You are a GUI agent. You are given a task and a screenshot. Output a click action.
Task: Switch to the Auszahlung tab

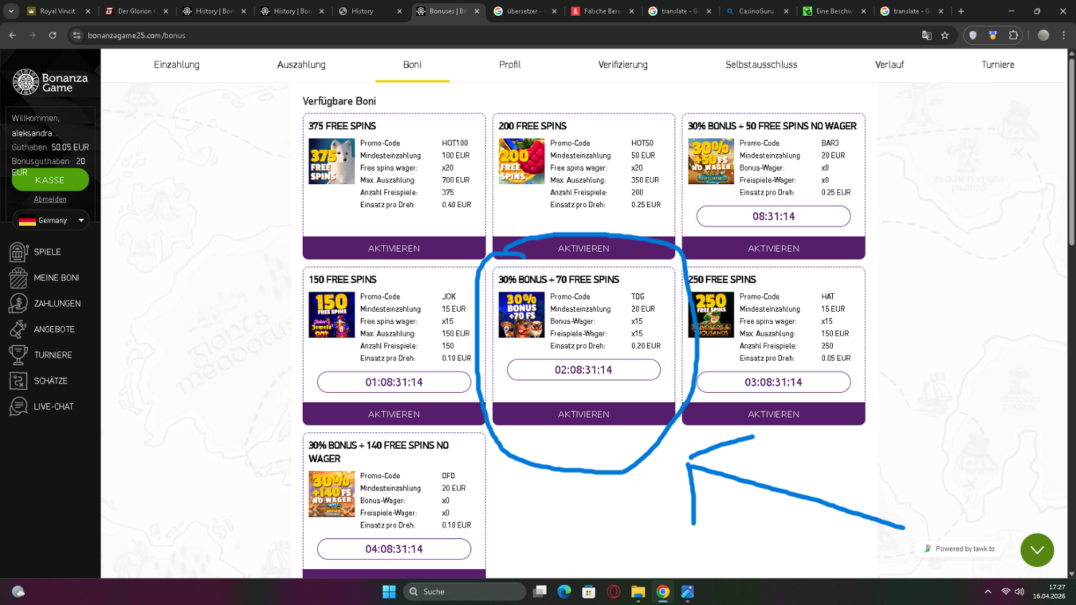[x=301, y=65]
